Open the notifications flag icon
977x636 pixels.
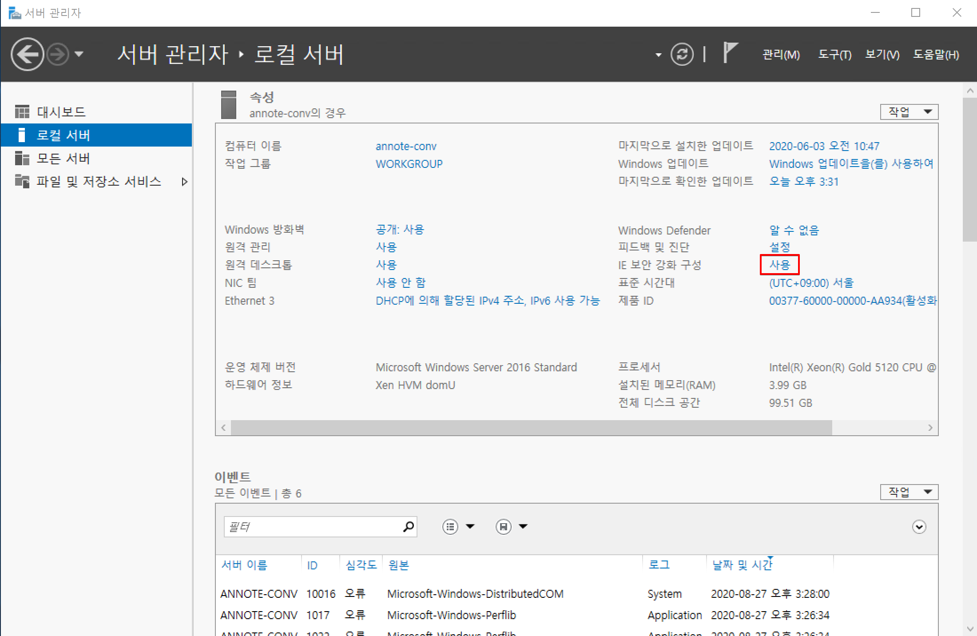(730, 53)
